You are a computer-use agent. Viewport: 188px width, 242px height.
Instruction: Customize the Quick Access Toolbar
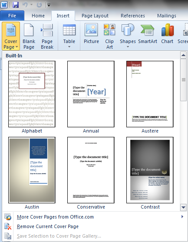point(49,5)
